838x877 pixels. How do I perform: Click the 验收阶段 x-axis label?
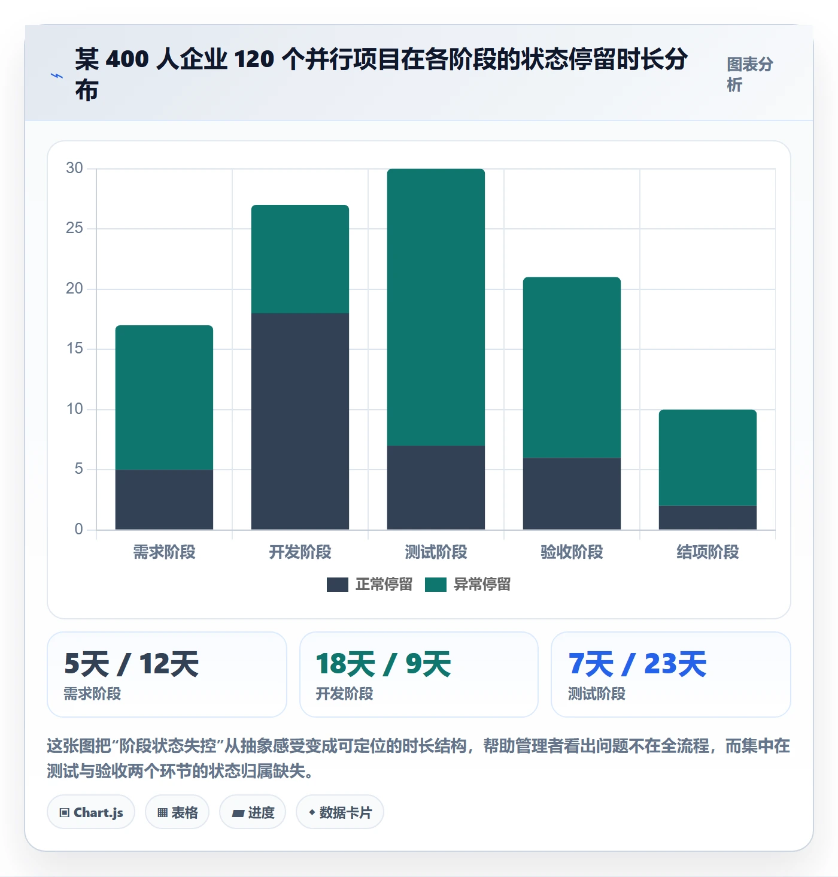coord(572,552)
